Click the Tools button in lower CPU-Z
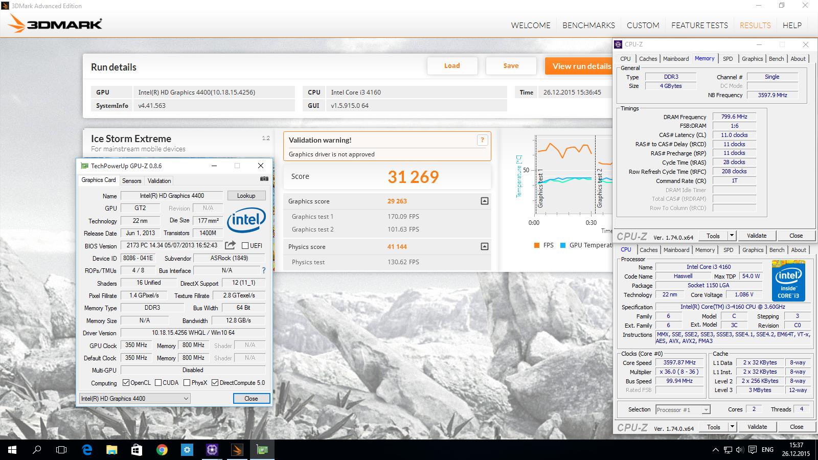Viewport: 818px width, 460px height. click(714, 427)
